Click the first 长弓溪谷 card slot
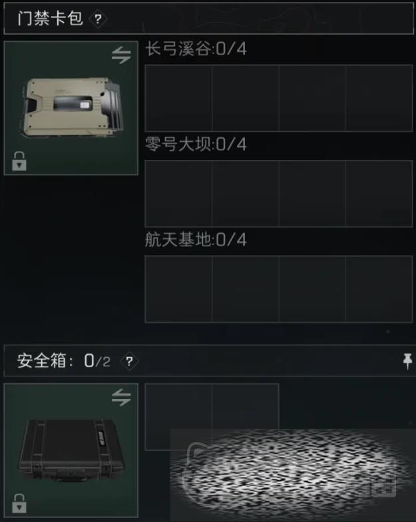416x522 pixels. pyautogui.click(x=178, y=99)
